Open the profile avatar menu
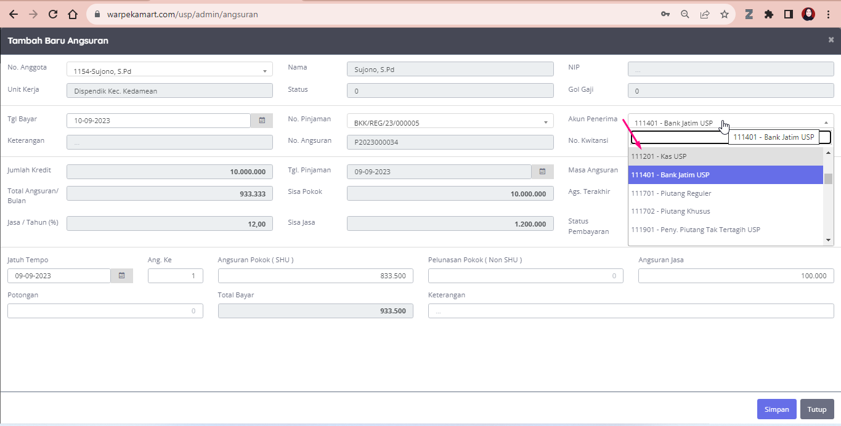Screen dimensions: 841x426 pos(808,14)
